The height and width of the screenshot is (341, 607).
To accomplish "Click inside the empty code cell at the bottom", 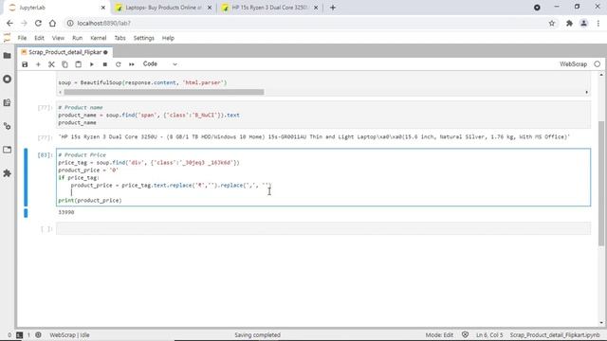I will point(323,228).
